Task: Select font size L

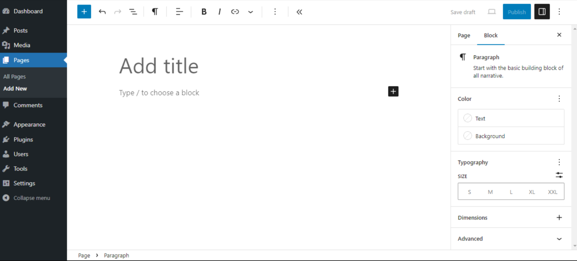Action: click(x=511, y=192)
